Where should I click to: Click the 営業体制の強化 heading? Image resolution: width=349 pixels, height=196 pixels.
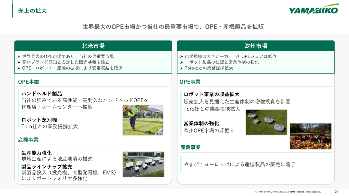click(201, 124)
